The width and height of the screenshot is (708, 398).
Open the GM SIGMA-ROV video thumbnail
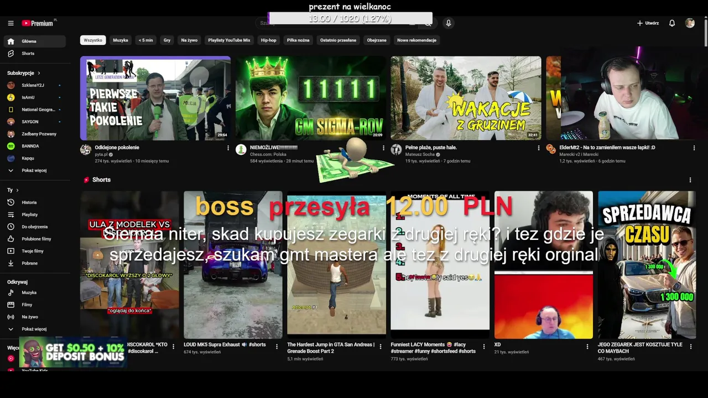click(311, 98)
